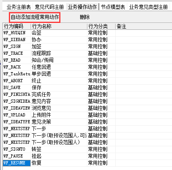Switch to the 业务注册表 tab
172x170 pixels.
pos(19,7)
